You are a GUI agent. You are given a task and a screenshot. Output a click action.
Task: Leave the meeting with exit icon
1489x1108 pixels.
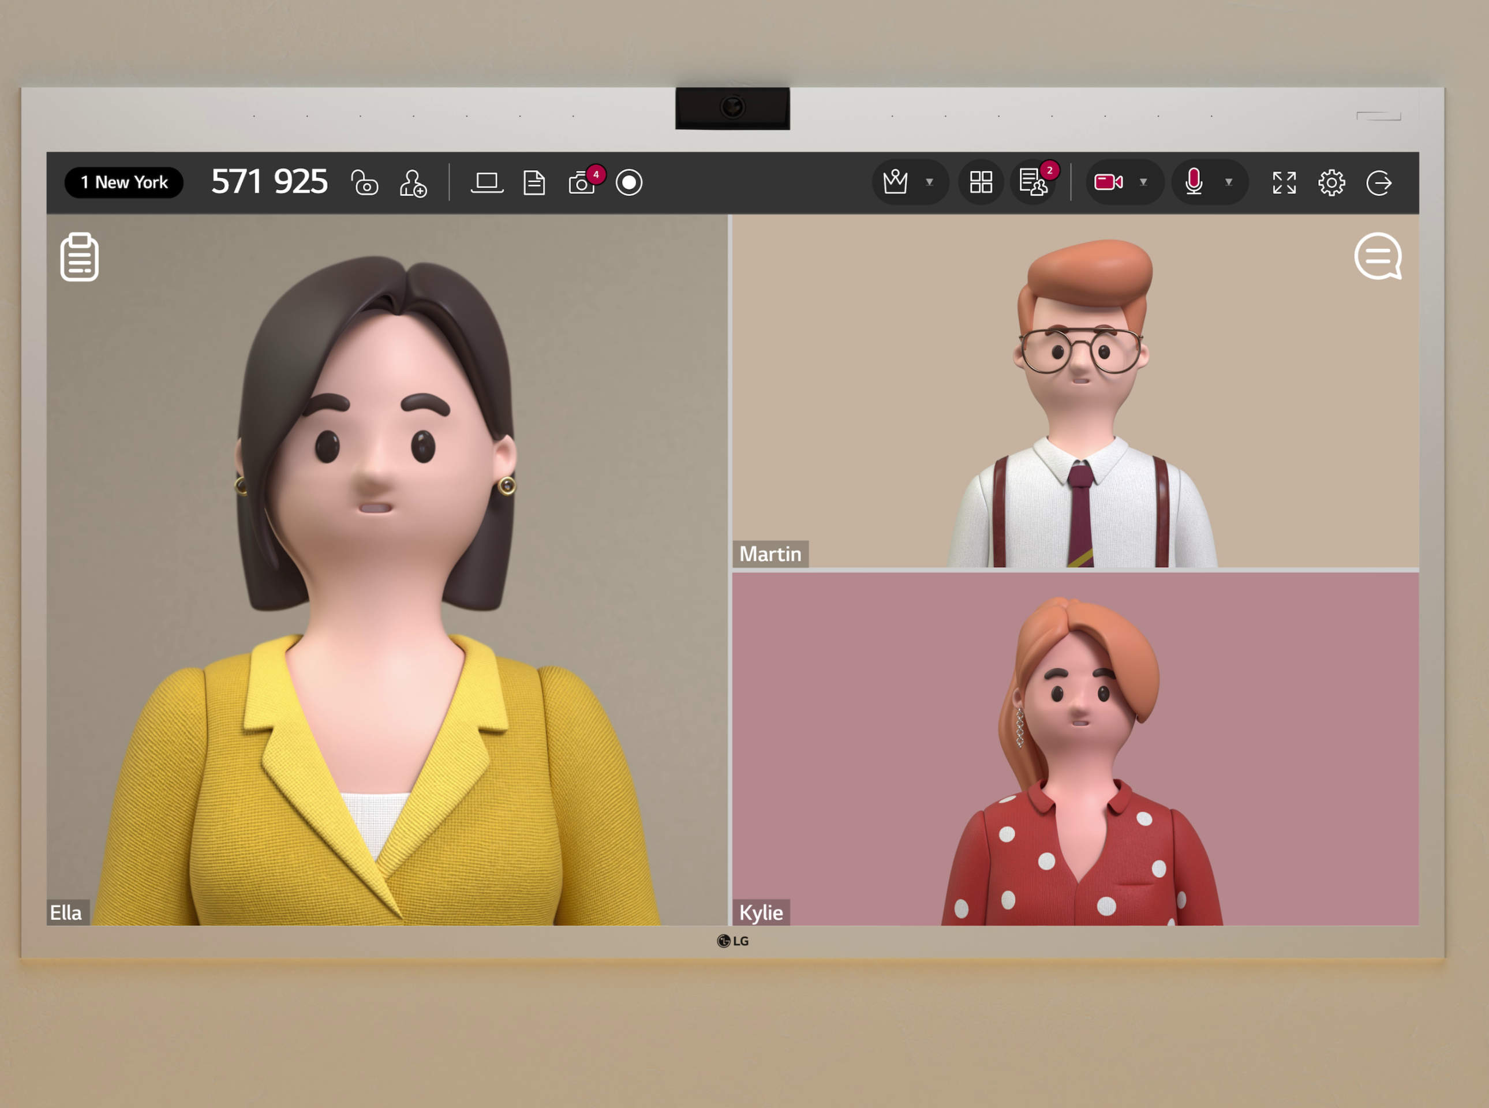(x=1379, y=182)
